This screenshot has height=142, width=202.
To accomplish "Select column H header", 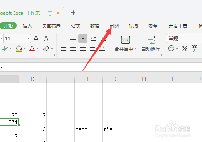I will click(144, 79).
